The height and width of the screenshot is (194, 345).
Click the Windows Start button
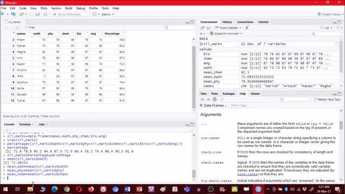(5, 189)
